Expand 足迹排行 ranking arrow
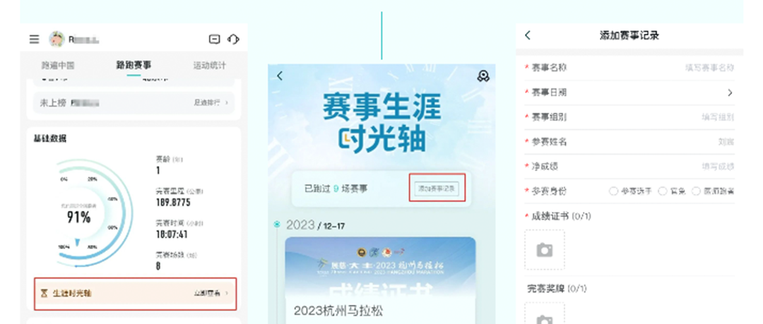Viewport: 763px width, 324px height. click(x=227, y=102)
